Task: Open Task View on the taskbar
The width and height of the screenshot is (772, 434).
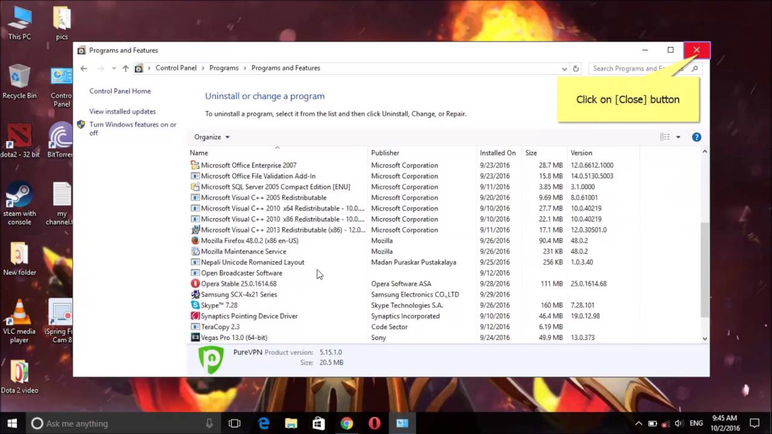Action: [235, 423]
